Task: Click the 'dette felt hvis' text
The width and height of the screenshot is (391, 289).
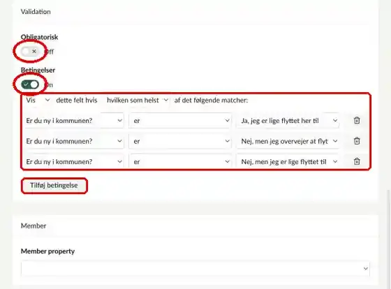Action: (x=77, y=101)
